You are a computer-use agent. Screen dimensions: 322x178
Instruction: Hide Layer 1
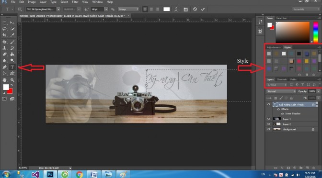[x=269, y=119]
